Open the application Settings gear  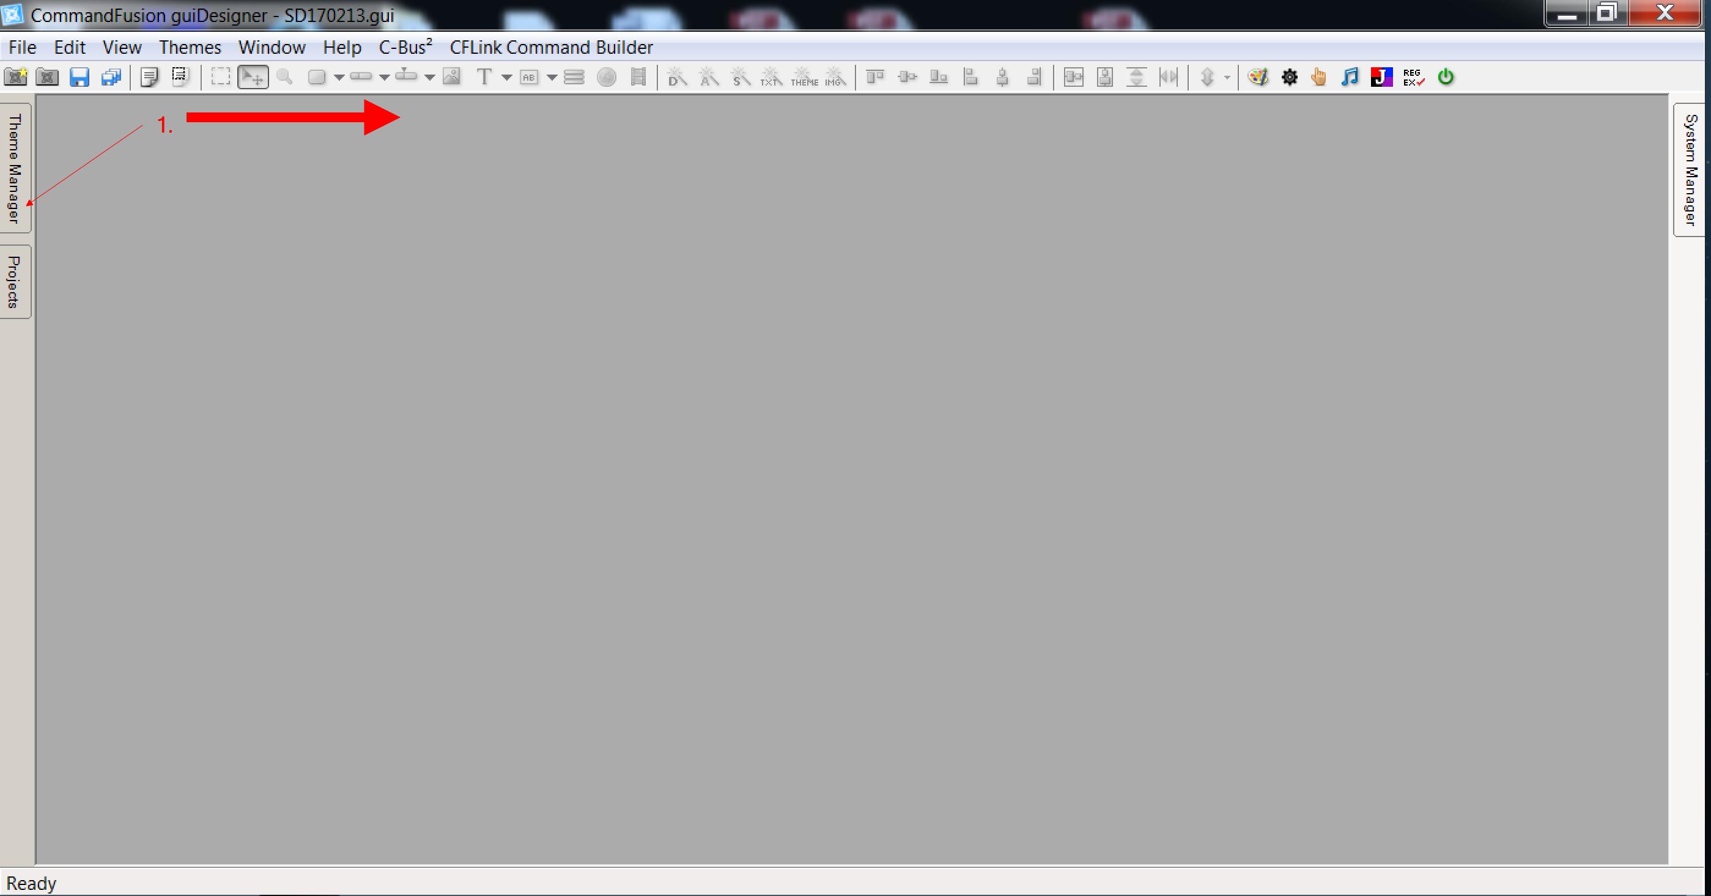point(1290,77)
